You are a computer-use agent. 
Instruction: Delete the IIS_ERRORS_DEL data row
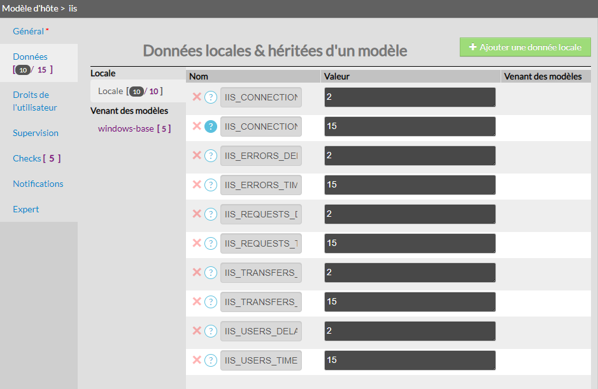[197, 155]
